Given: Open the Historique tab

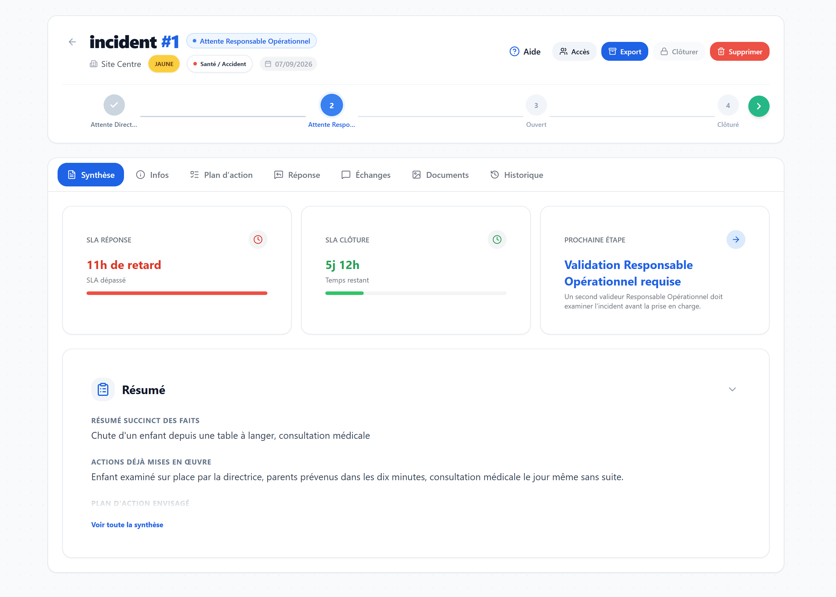Looking at the screenshot, I should tap(516, 175).
